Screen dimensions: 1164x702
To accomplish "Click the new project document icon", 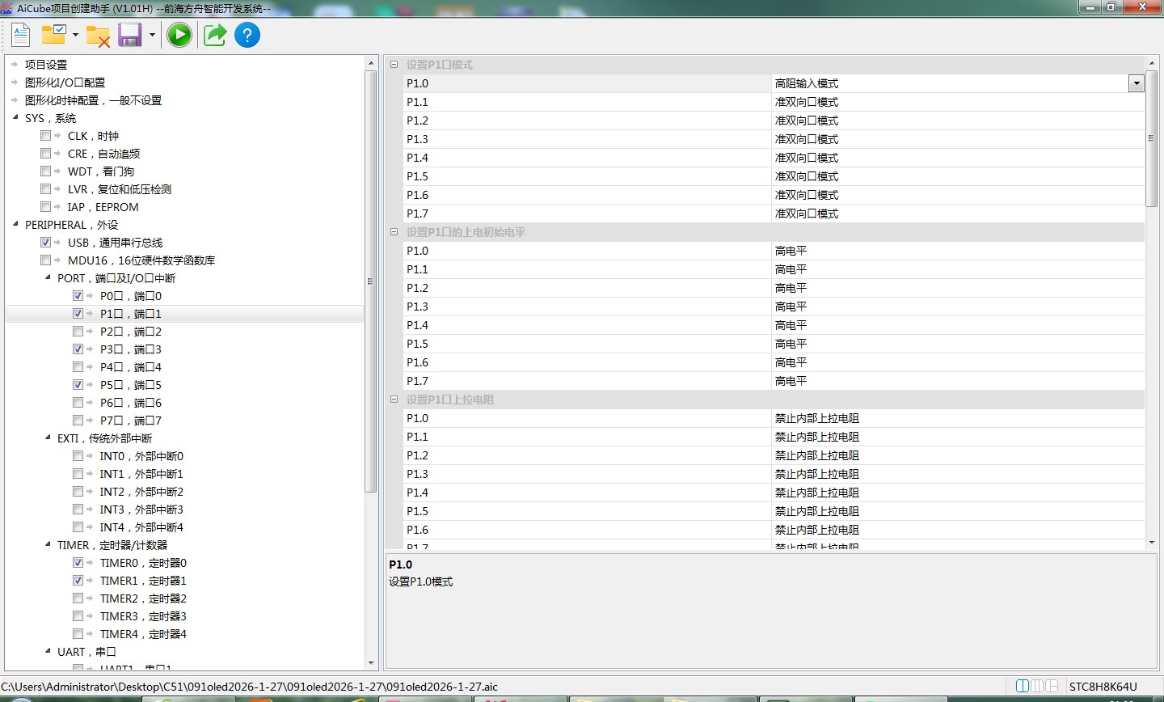I will (20, 35).
